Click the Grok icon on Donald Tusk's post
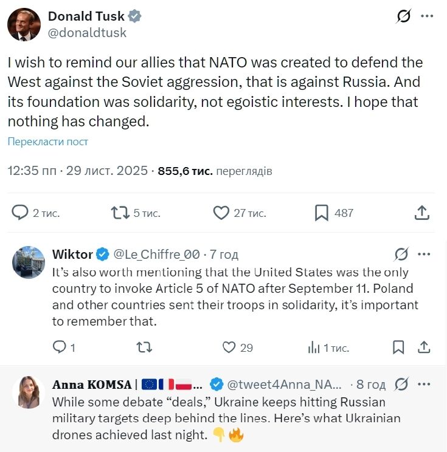The width and height of the screenshot is (447, 452). point(403,16)
